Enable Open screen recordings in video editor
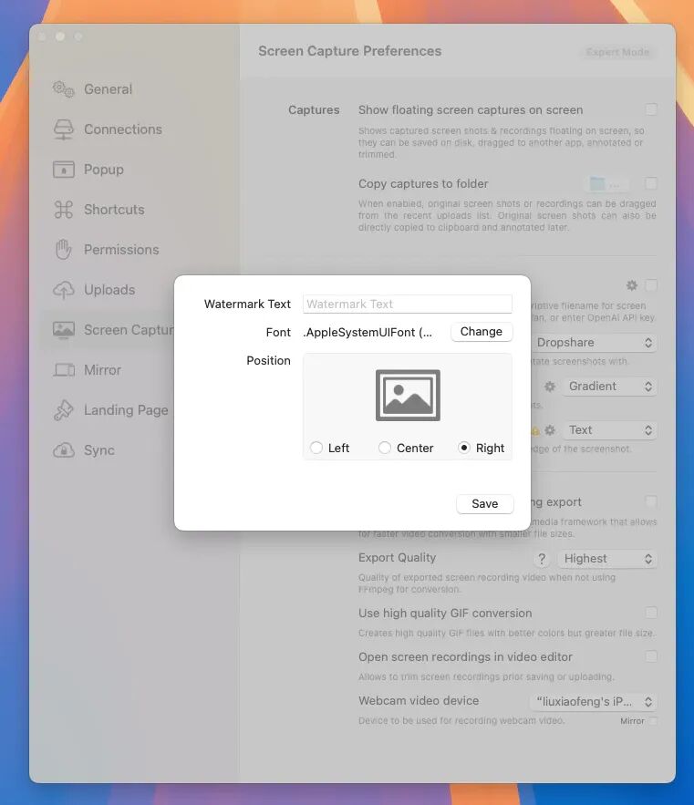 pos(651,656)
